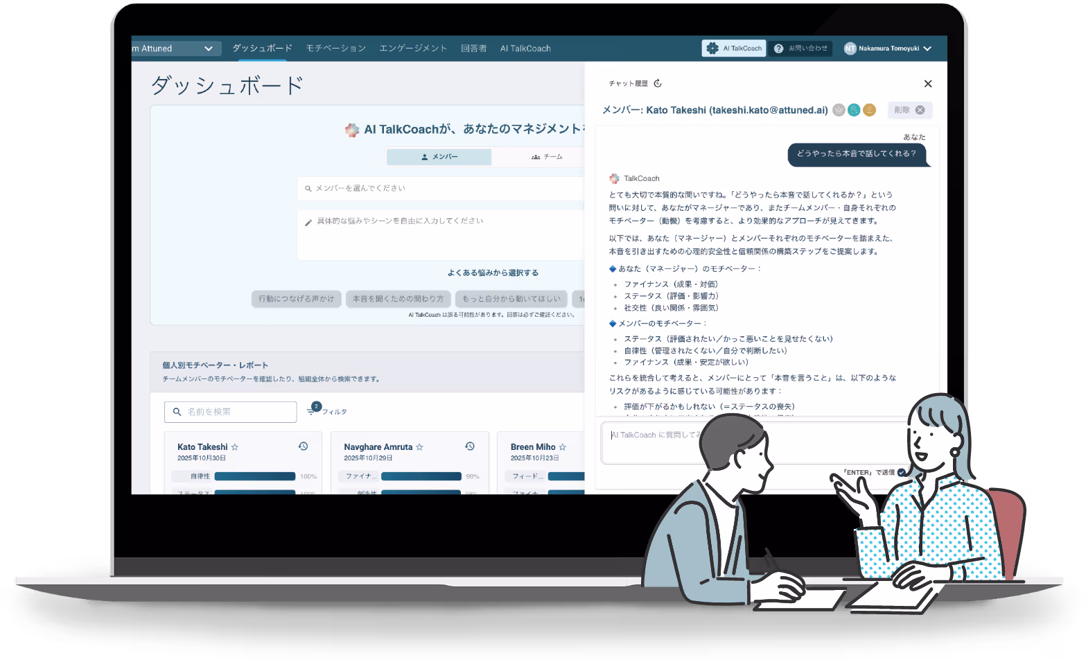Click the chat history refresh icon

[657, 82]
